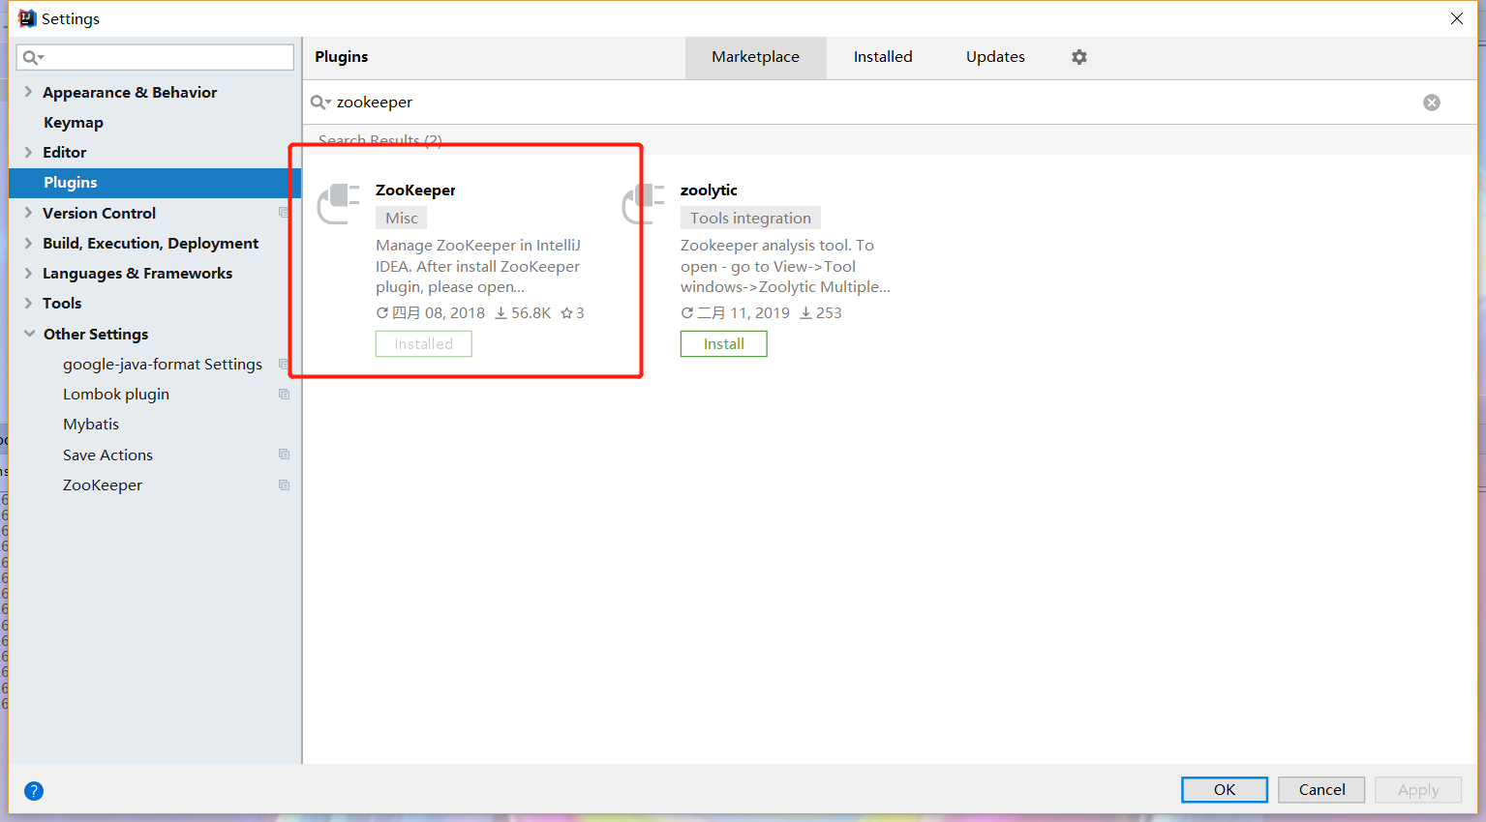Expand Appearance & Behavior section
This screenshot has height=822, width=1486.
(x=28, y=92)
